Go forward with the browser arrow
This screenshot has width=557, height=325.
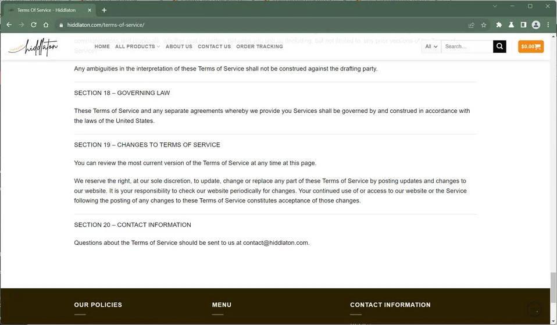coord(22,25)
